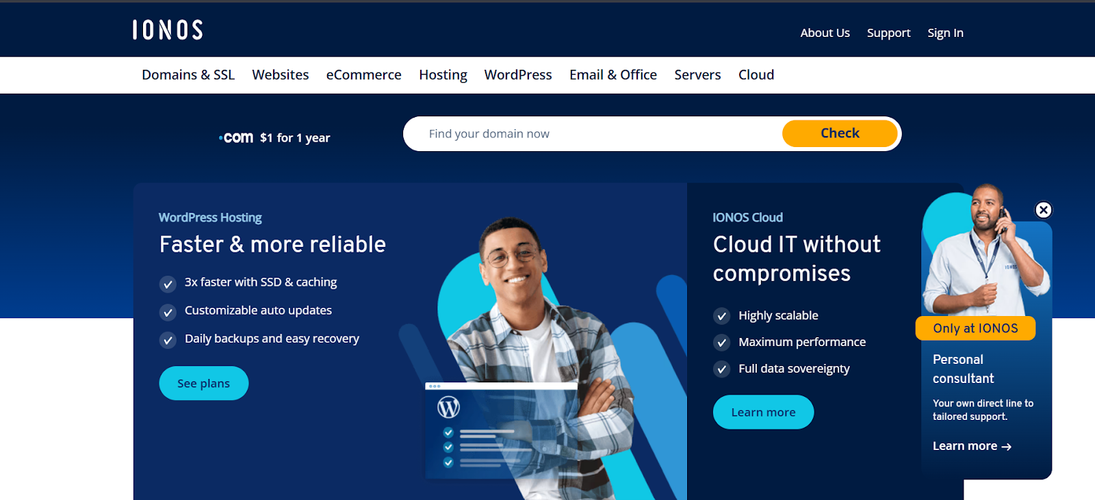Image resolution: width=1095 pixels, height=500 pixels.
Task: Click the .com domain offer logo
Action: click(x=237, y=137)
